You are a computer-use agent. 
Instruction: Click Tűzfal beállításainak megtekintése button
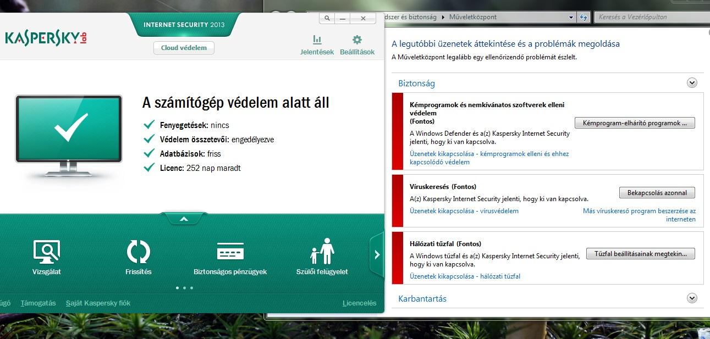click(x=641, y=254)
